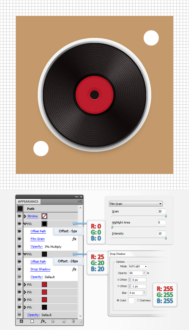This screenshot has width=189, height=330.
Task: Open the Blur value arrow popup
Action: [144, 293]
